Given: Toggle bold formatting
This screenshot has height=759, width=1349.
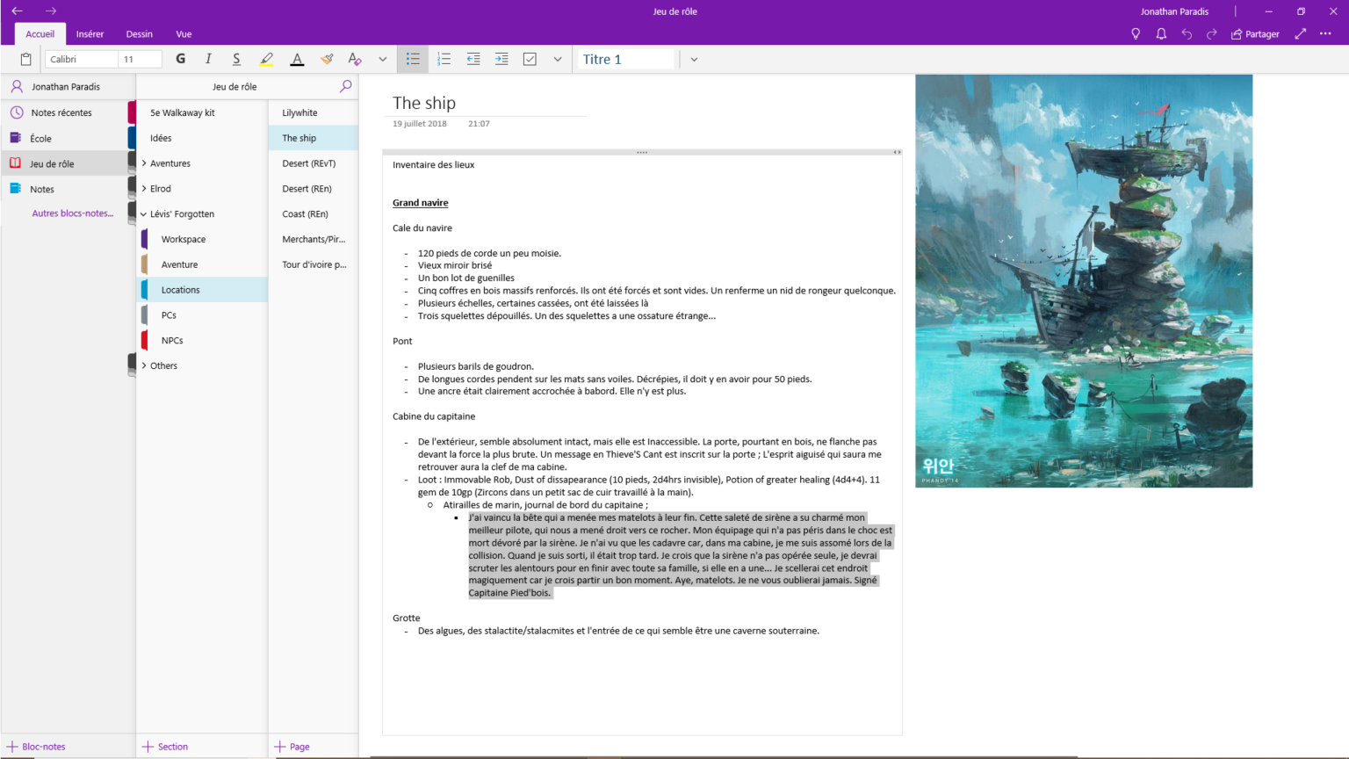Looking at the screenshot, I should (x=180, y=59).
